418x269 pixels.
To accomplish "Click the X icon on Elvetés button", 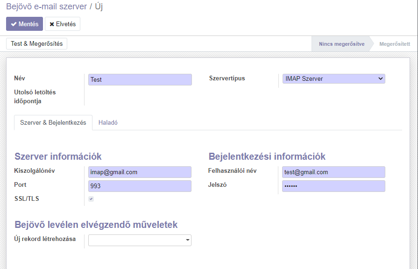I will [x=52, y=24].
